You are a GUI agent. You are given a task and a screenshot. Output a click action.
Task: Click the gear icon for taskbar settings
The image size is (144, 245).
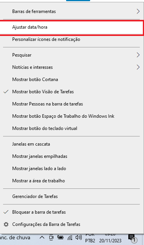[x=6, y=224]
